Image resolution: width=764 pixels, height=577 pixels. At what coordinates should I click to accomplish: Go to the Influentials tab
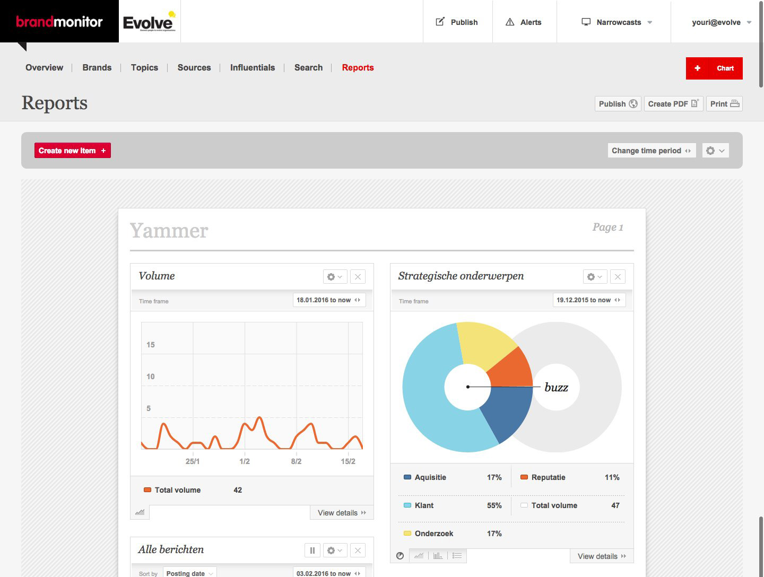(x=253, y=67)
